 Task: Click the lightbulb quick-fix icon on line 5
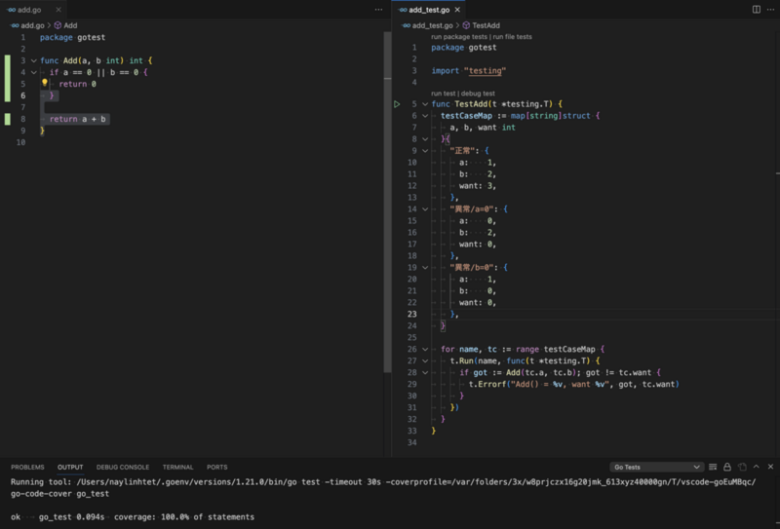coord(44,83)
